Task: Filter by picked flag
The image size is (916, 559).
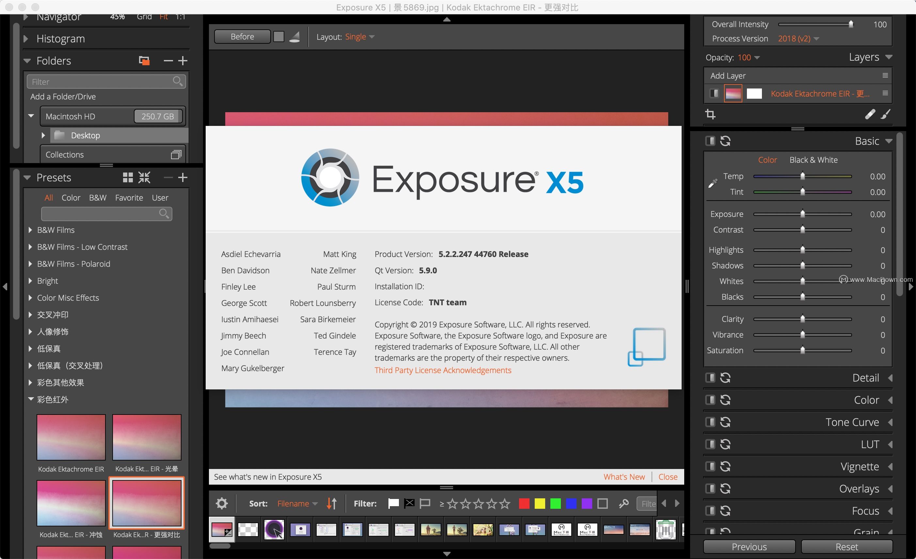Action: click(393, 503)
